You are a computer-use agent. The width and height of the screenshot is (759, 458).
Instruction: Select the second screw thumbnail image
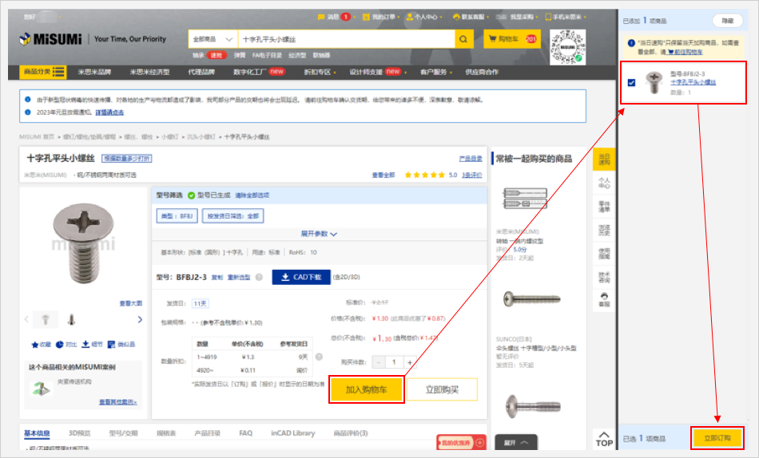pyautogui.click(x=71, y=319)
